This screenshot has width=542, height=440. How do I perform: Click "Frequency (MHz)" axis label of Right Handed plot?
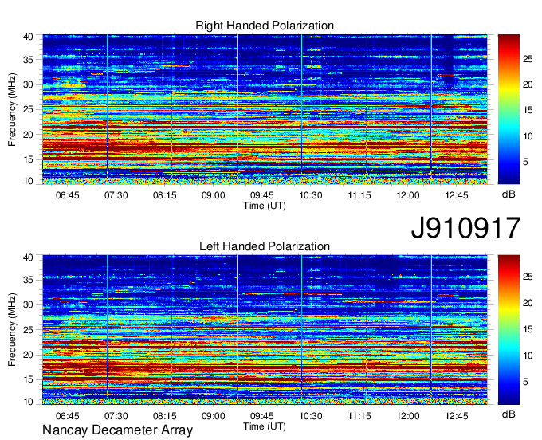tap(12, 109)
